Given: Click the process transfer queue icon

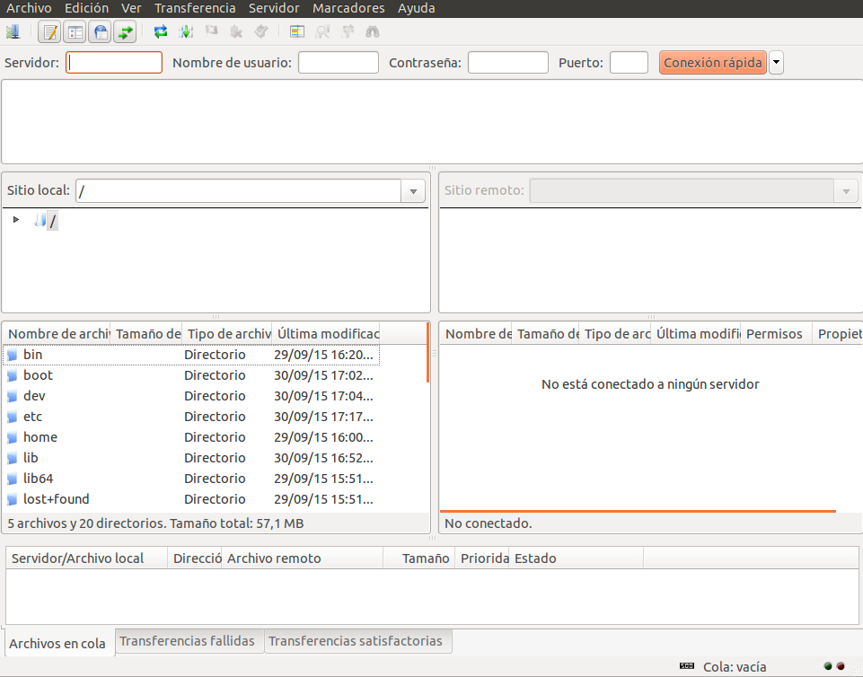Looking at the screenshot, I should click(x=186, y=31).
